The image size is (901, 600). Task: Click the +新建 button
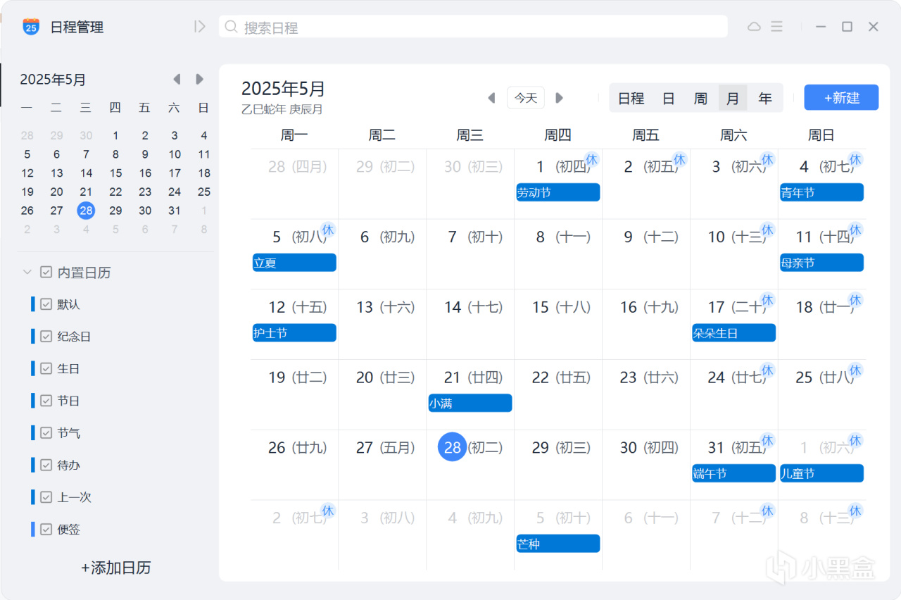coord(841,98)
